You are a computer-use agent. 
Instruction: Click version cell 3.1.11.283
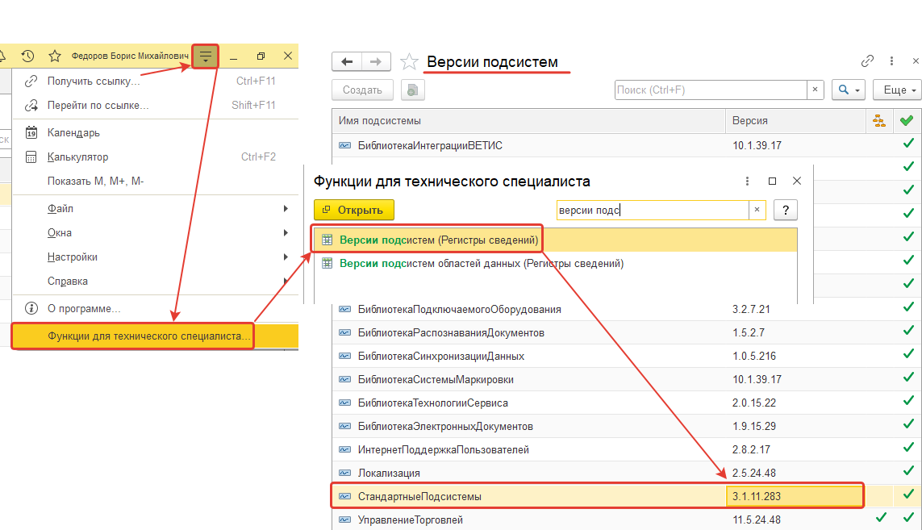tap(795, 496)
